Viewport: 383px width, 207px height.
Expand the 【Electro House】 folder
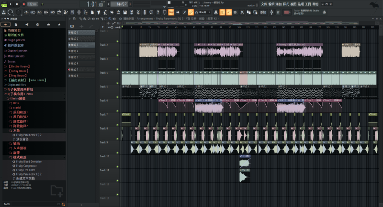[19, 66]
